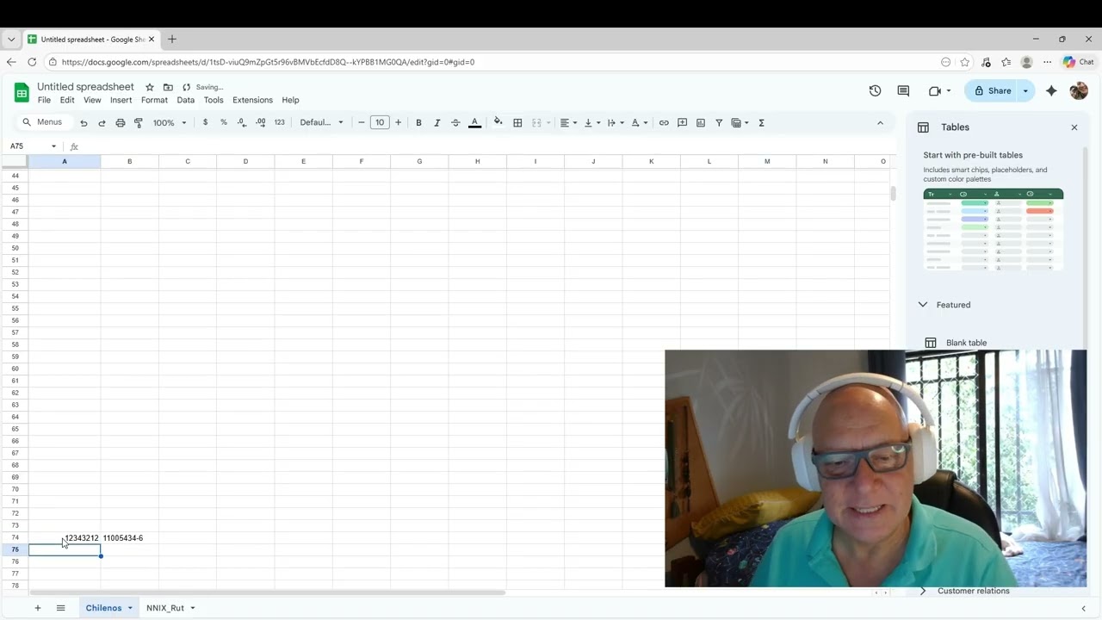Switch to NNIX_Rut sheet tab
This screenshot has width=1102, height=620.
(165, 608)
